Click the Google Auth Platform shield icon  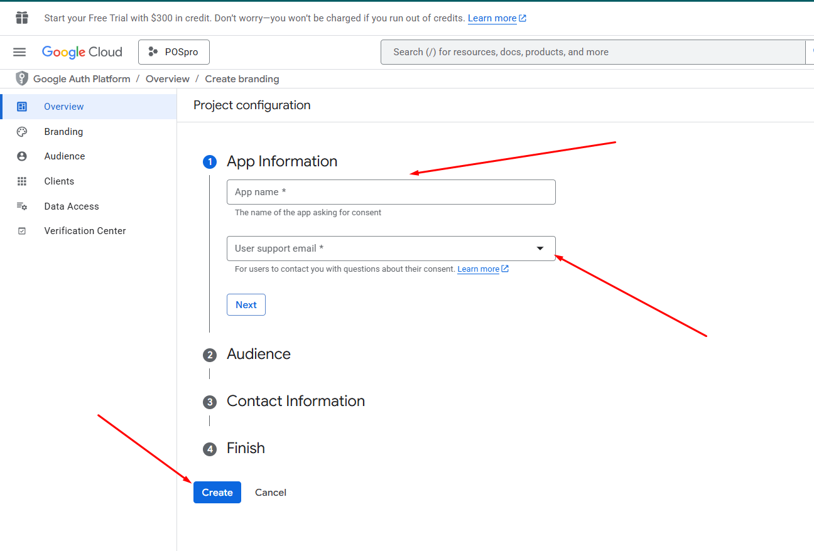coord(22,78)
